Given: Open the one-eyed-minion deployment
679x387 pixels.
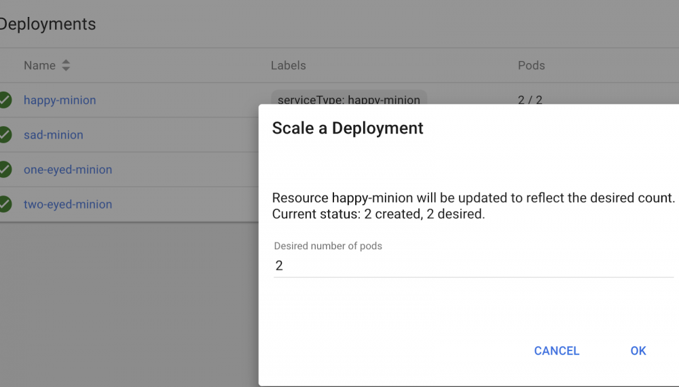Looking at the screenshot, I should 68,169.
